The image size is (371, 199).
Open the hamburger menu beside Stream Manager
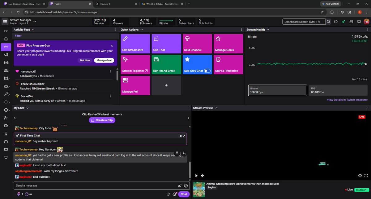coord(5,22)
